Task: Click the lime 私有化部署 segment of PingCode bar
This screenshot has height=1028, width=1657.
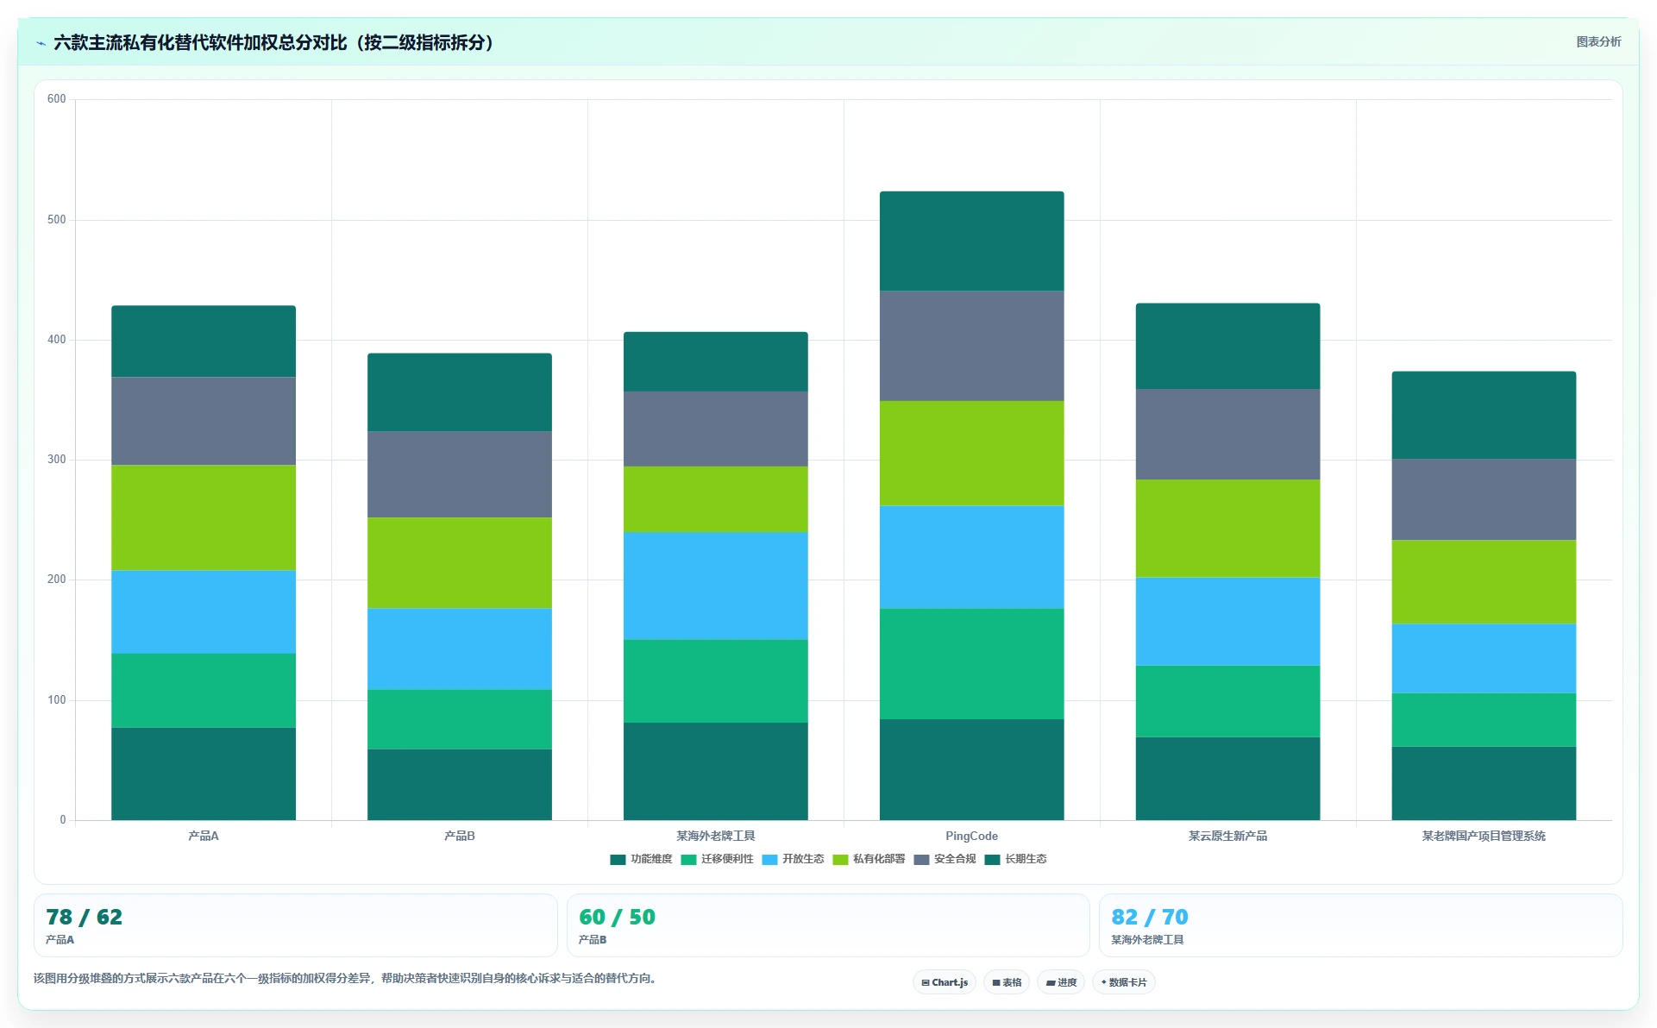Action: pos(972,454)
